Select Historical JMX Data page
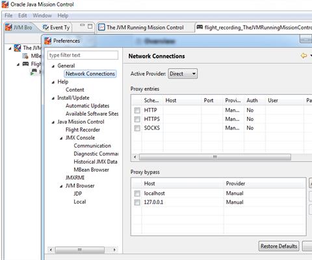The height and width of the screenshot is (260, 312). click(x=96, y=162)
